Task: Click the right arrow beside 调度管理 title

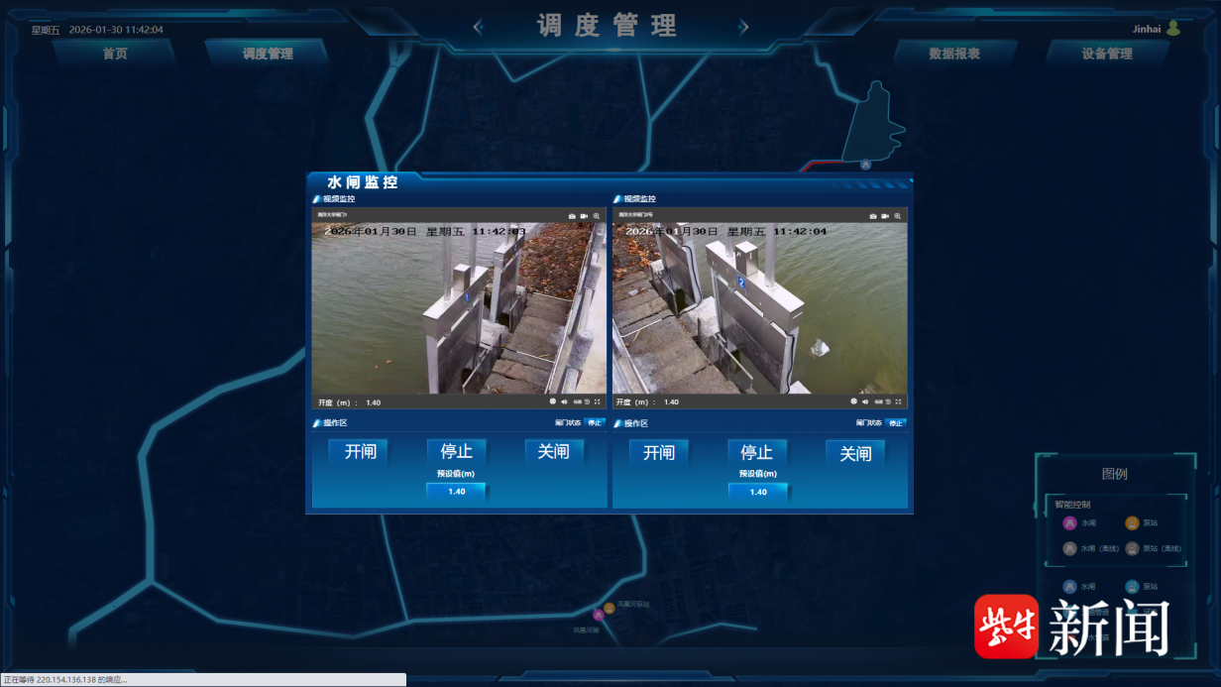Action: pos(743,27)
